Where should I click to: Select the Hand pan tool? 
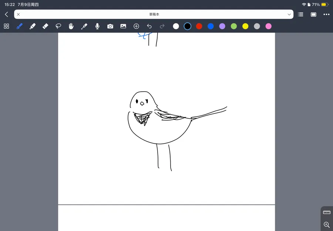[71, 26]
